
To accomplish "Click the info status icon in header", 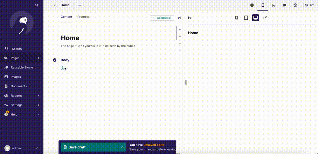I will 252,5.
